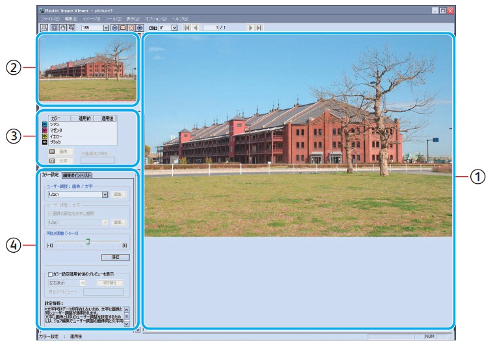This screenshot has height=345, width=495.
Task: Expand the user adjustment (ユーザー調整) dropdown
Action: (105, 194)
